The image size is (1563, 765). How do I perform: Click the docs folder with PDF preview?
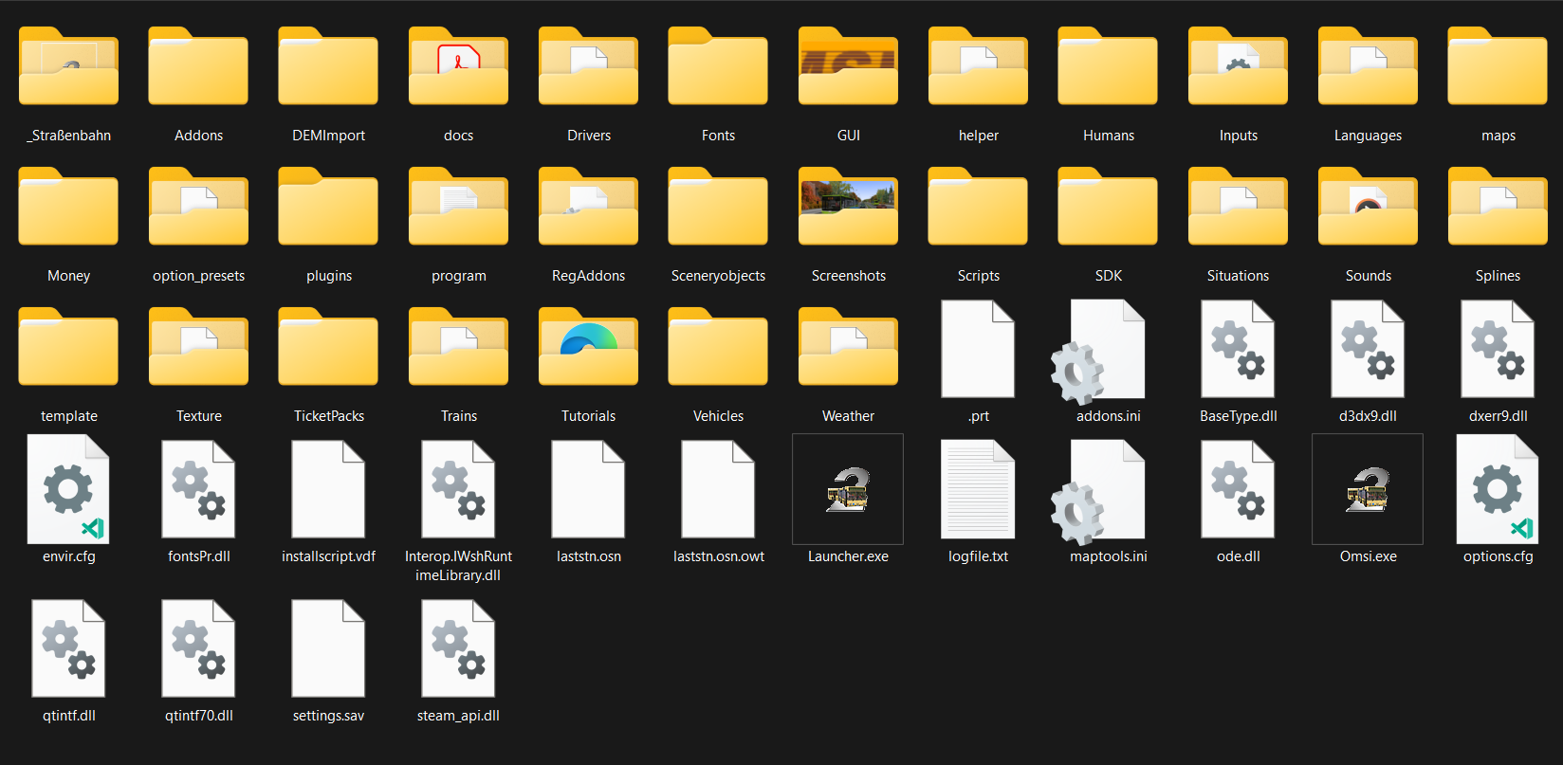point(458,67)
